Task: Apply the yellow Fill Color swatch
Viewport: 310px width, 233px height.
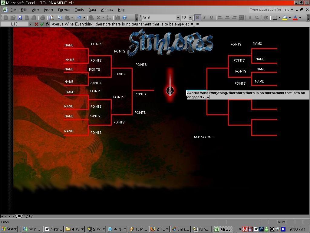Action: pyautogui.click(x=285, y=18)
